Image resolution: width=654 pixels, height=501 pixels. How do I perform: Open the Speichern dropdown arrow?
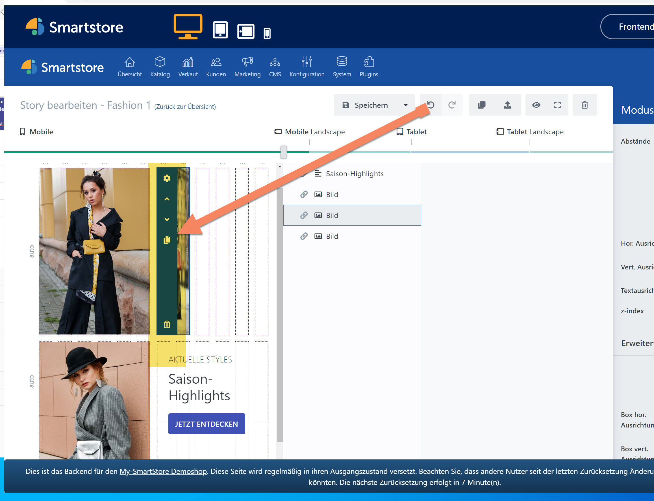[x=405, y=105]
